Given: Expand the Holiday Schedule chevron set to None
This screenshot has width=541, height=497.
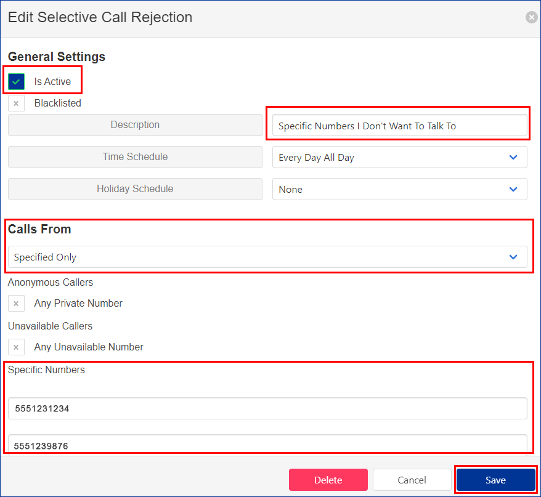Looking at the screenshot, I should coord(513,189).
